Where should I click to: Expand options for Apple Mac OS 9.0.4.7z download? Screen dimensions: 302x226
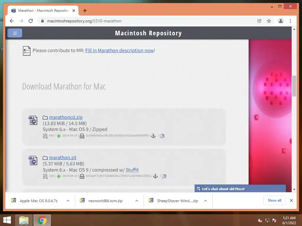coord(68,201)
